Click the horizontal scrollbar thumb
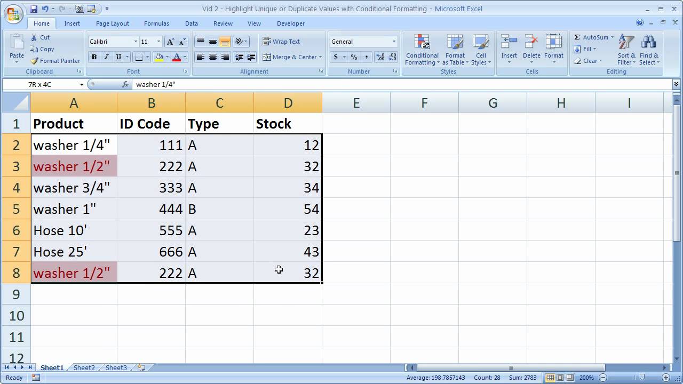683x384 pixels. [x=511, y=367]
